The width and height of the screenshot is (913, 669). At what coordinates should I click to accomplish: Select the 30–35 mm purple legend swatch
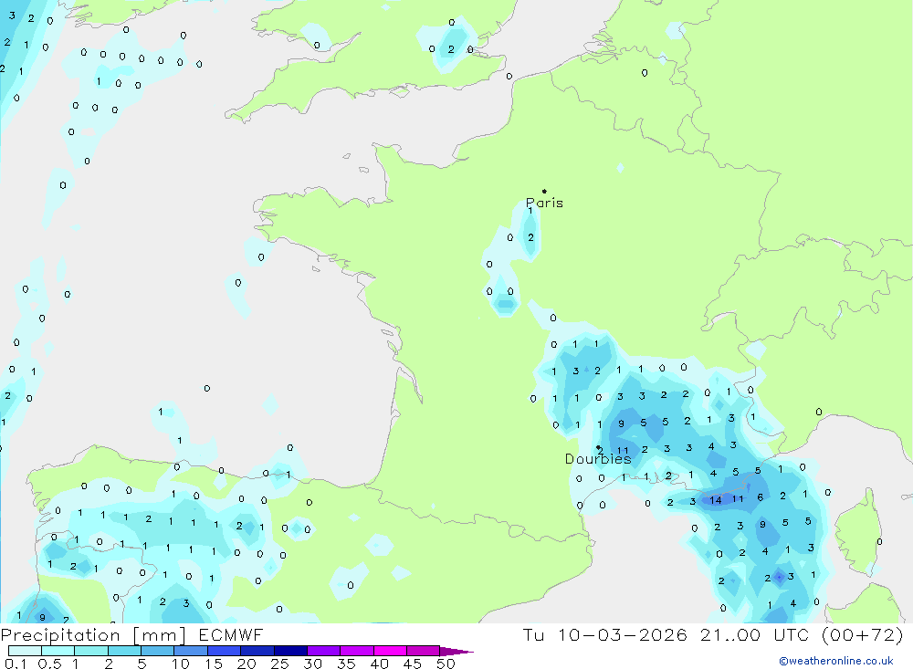(323, 651)
